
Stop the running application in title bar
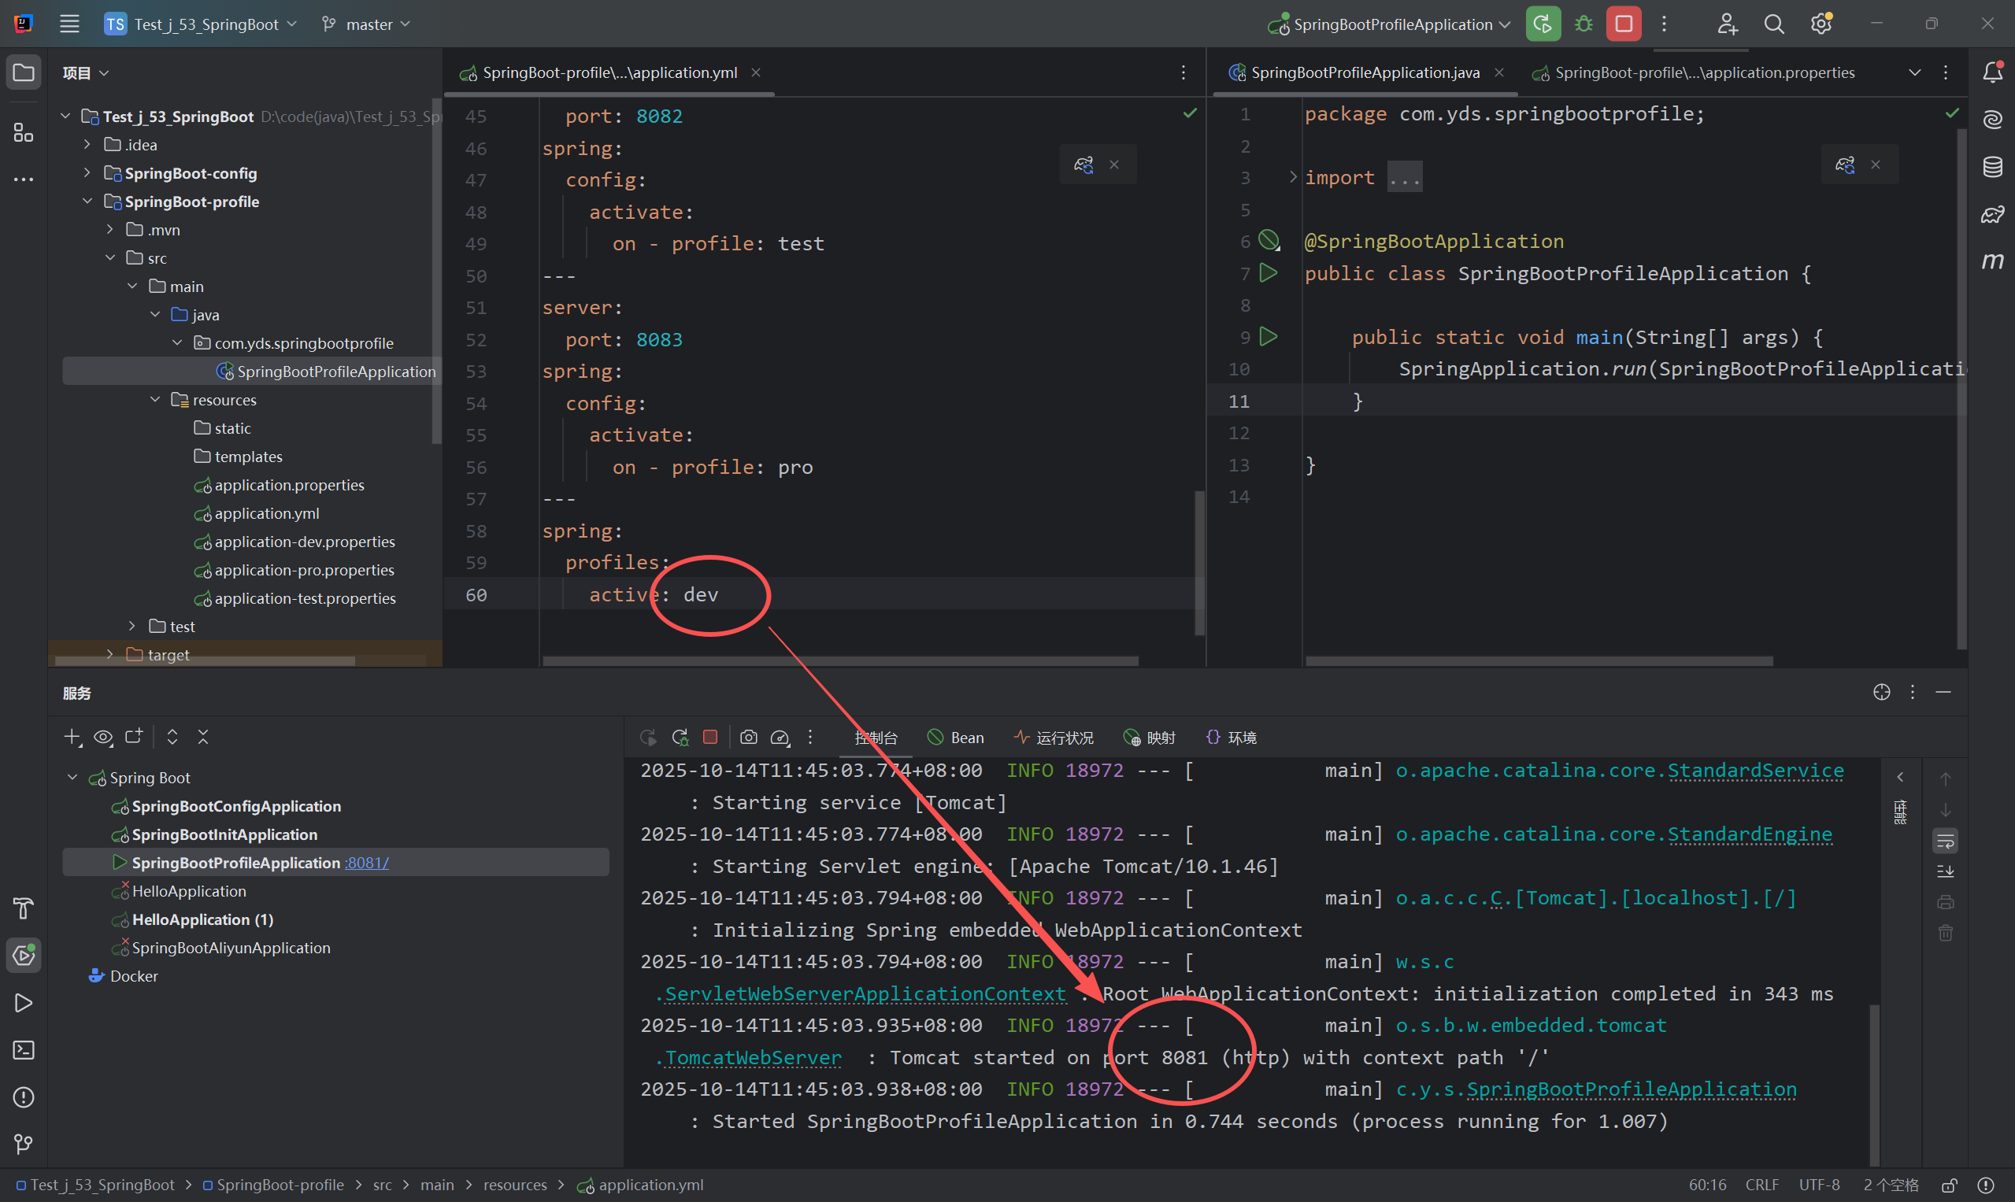(1624, 24)
